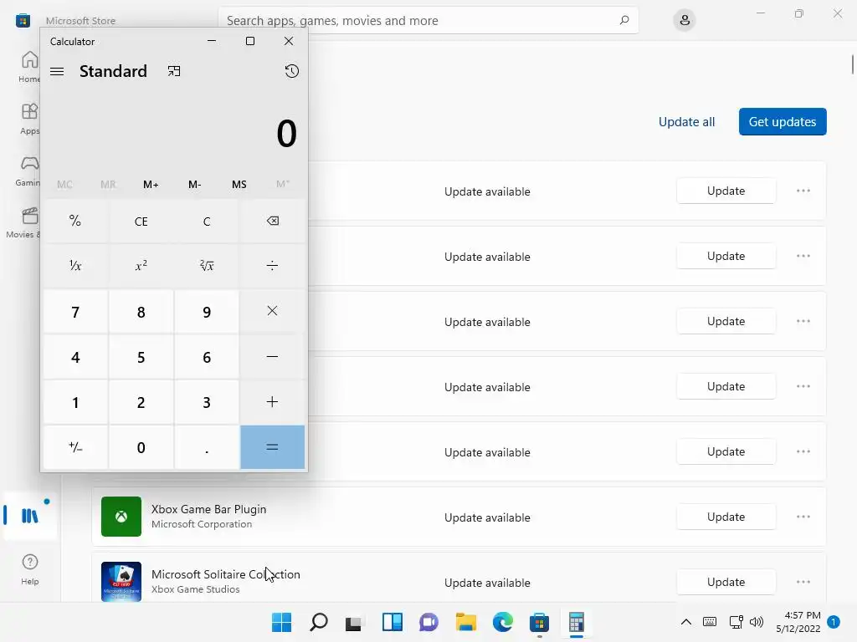The image size is (857, 642).
Task: Click digit 3 on Calculator keypad
Action: pyautogui.click(x=207, y=402)
